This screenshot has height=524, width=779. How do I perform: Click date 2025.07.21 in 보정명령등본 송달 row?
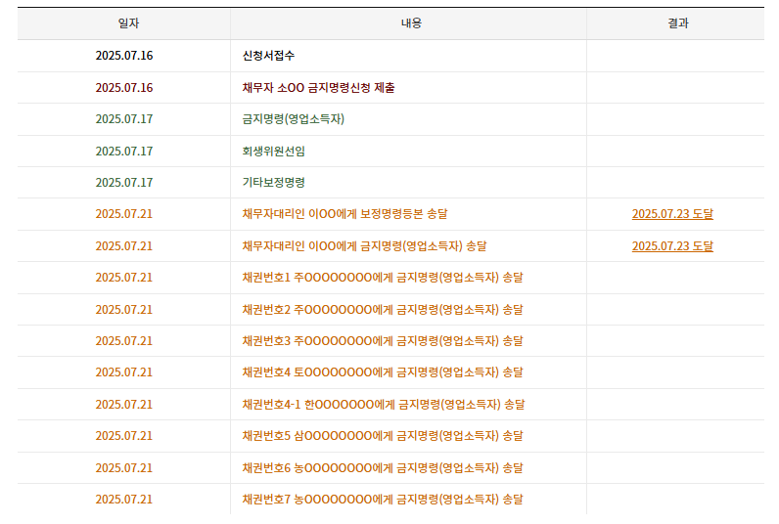124,214
